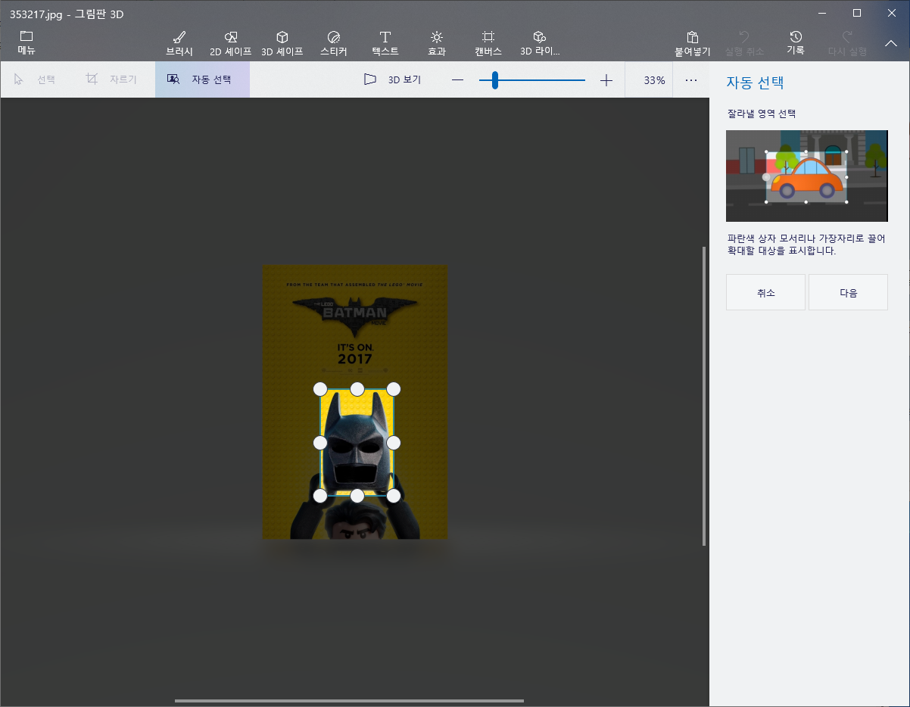This screenshot has height=707, width=910.
Task: Minimize the 그림판 3D window
Action: [821, 13]
